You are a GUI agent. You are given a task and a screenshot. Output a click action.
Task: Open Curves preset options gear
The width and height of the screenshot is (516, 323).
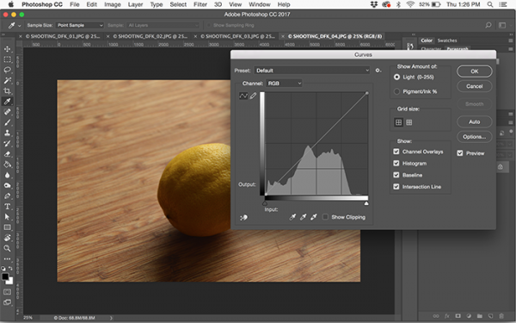point(378,71)
